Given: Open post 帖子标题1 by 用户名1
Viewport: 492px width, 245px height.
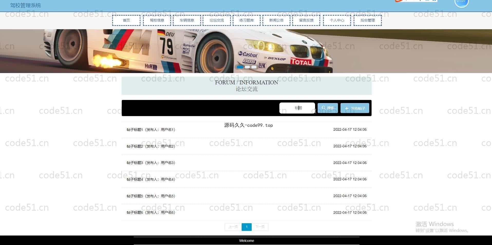Looking at the screenshot, I should coord(247,130).
